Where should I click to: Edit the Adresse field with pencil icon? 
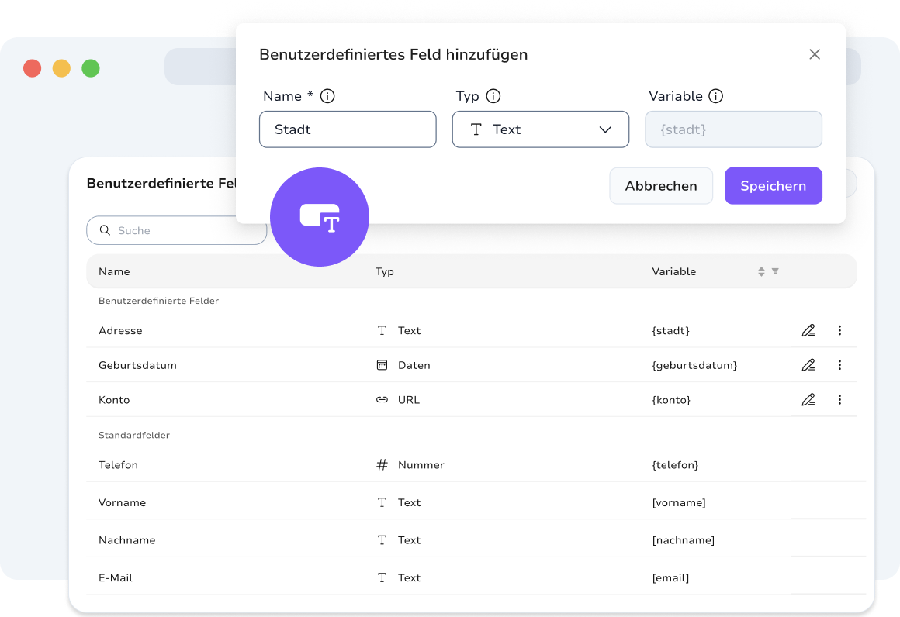click(808, 330)
